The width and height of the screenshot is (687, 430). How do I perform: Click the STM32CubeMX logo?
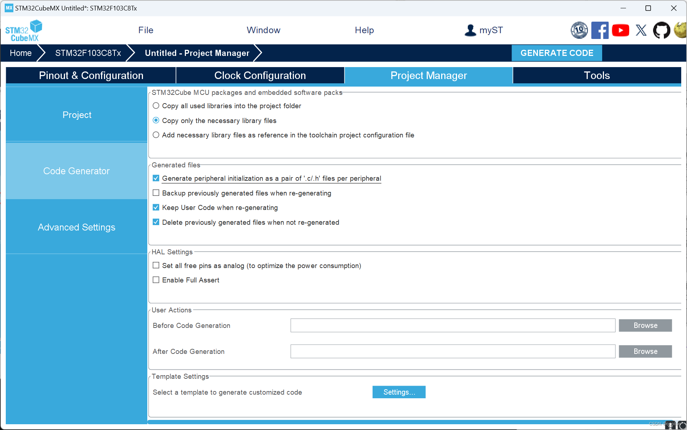(23, 31)
